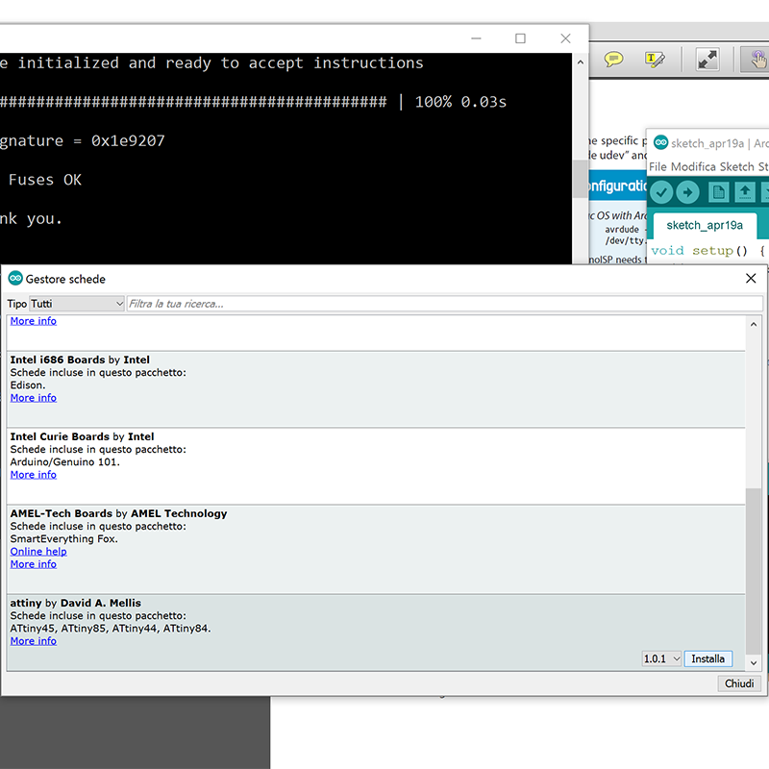Click the Fuses OK console line

tap(44, 180)
